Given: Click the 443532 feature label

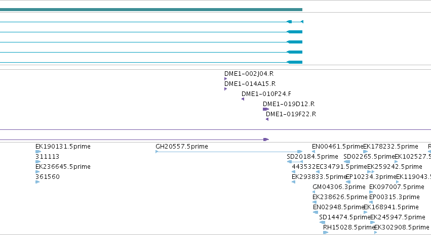Looking at the screenshot, I should click(304, 167).
